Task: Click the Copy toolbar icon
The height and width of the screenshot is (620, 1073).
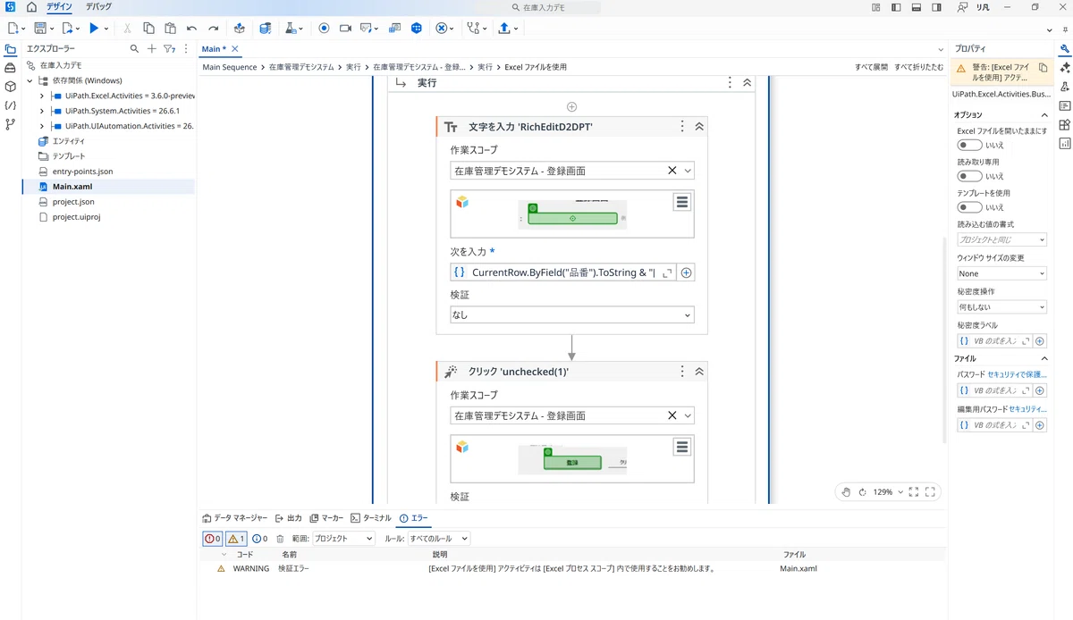Action: 148,29
